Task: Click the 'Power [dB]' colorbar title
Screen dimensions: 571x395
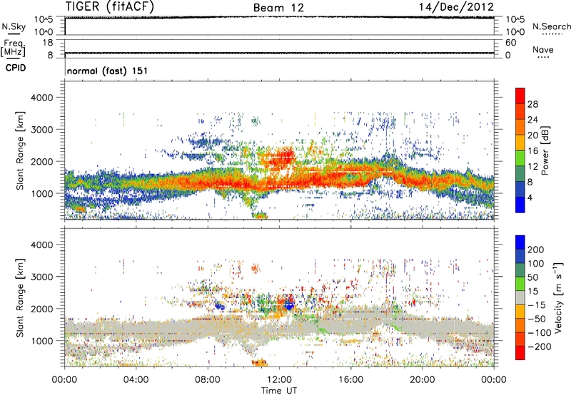Action: 545,150
